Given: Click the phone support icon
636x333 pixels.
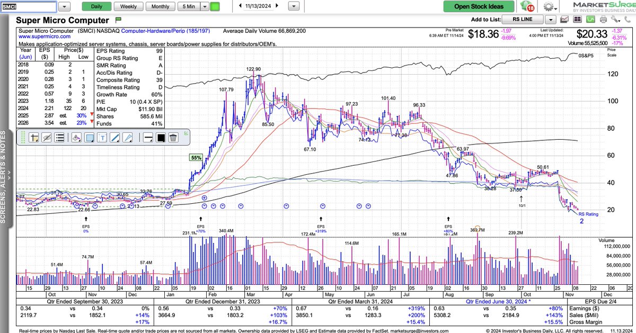Looking at the screenshot, I should tap(628, 20).
